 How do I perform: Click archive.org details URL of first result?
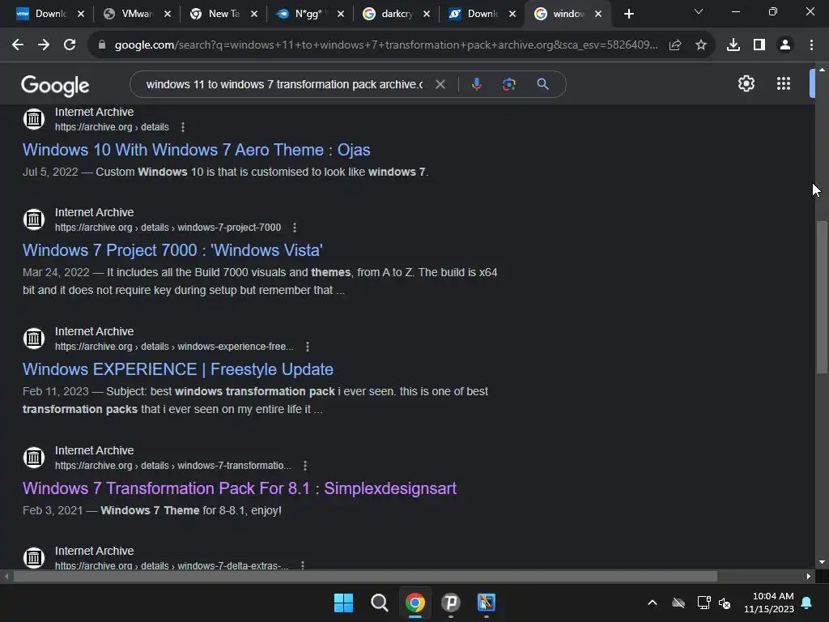pos(112,127)
